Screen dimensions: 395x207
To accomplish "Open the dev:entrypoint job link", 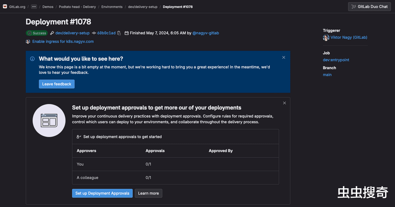I will pyautogui.click(x=336, y=60).
